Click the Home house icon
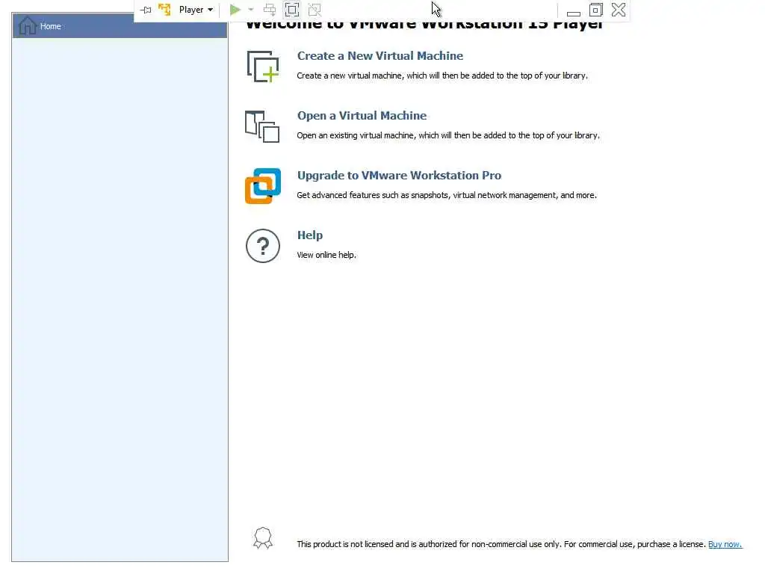 pos(28,26)
